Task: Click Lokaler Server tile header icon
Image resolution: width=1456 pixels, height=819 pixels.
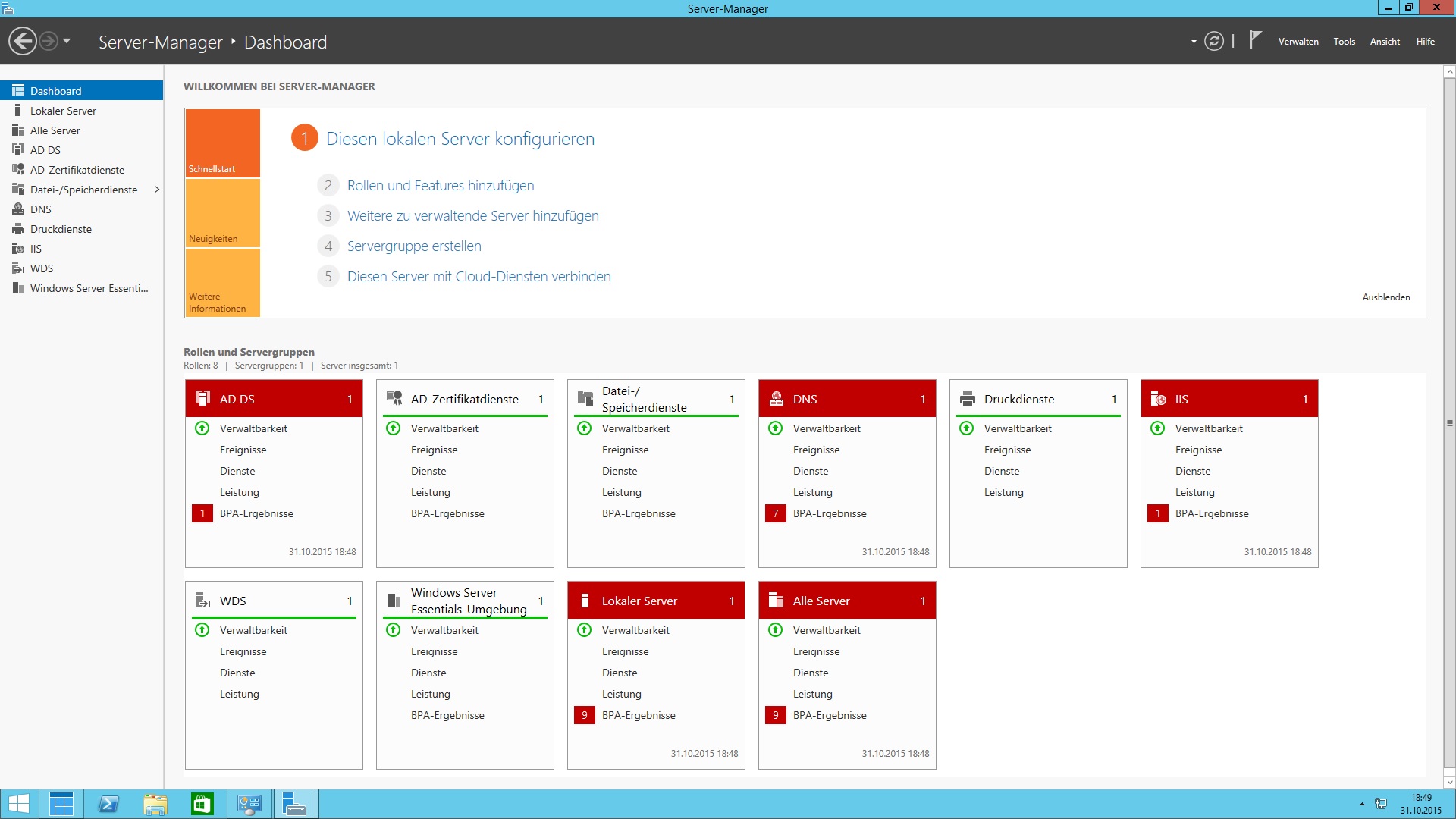Action: (585, 600)
